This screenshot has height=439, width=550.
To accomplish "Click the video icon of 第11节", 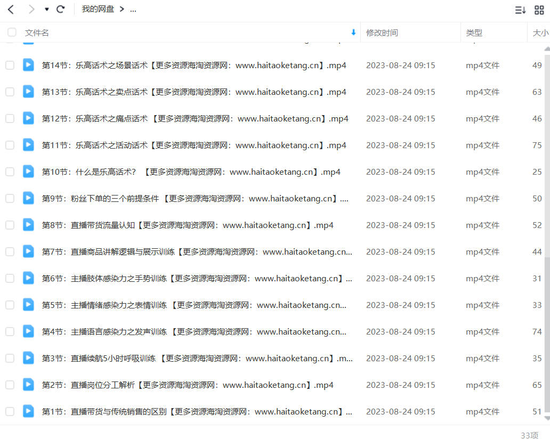I will point(28,145).
